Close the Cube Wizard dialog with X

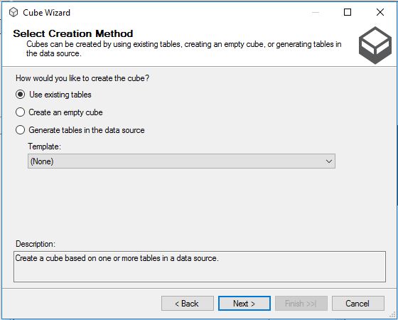(x=380, y=12)
